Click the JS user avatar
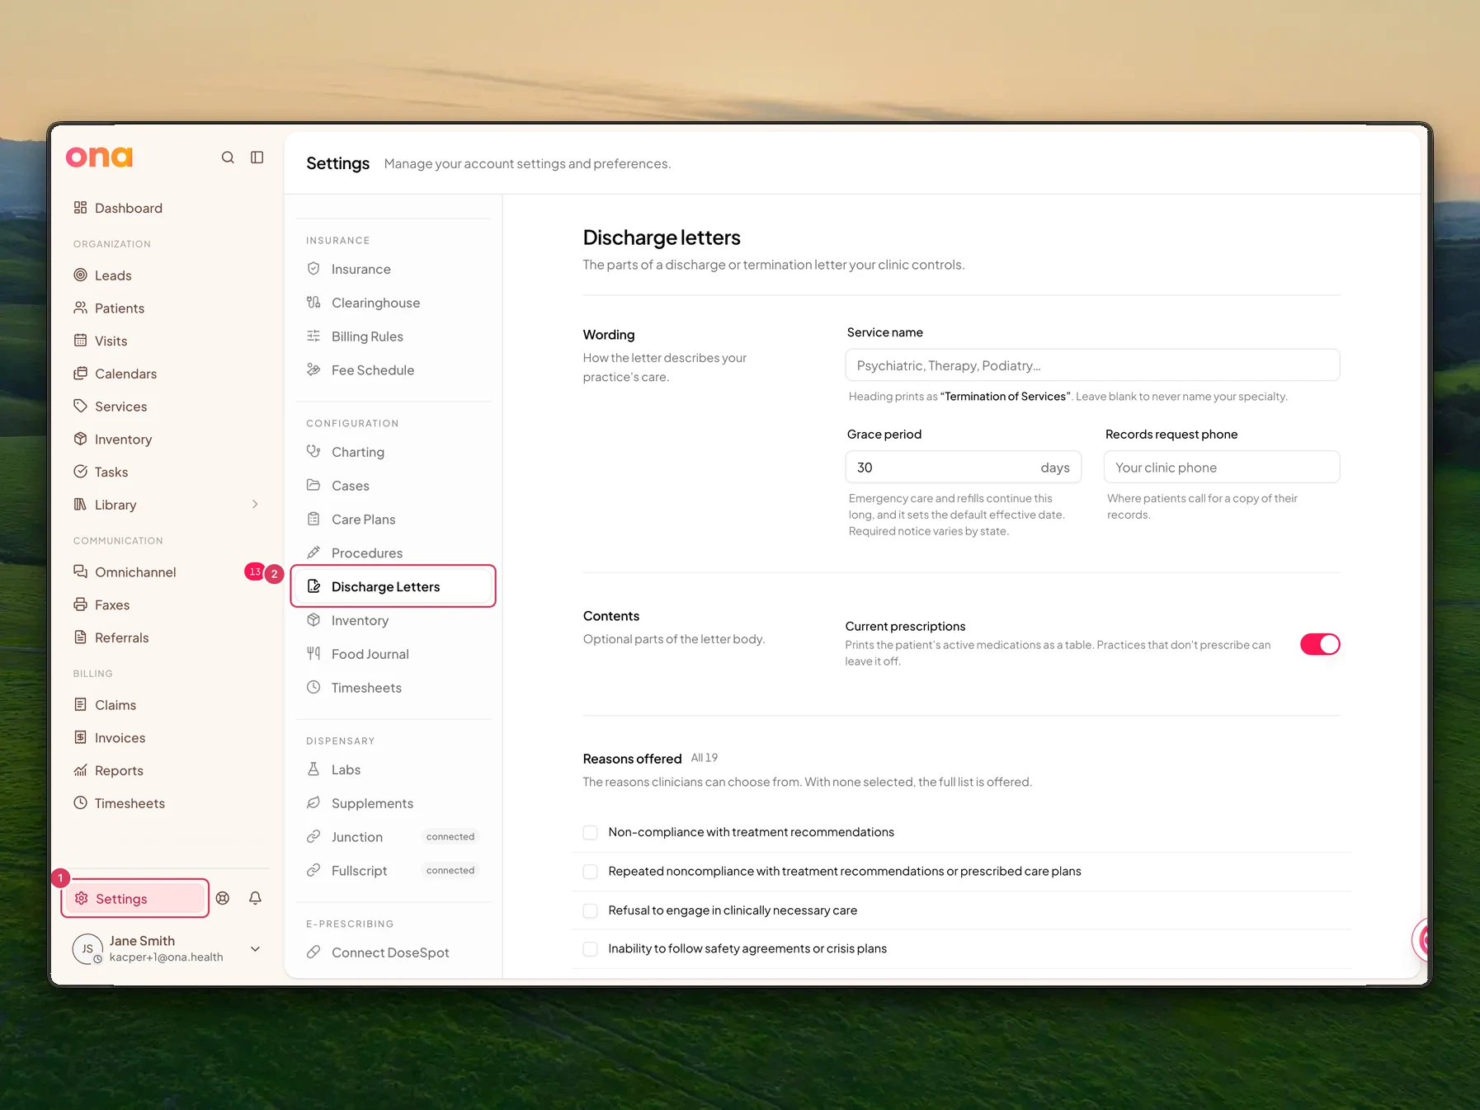The width and height of the screenshot is (1480, 1110). click(x=87, y=949)
